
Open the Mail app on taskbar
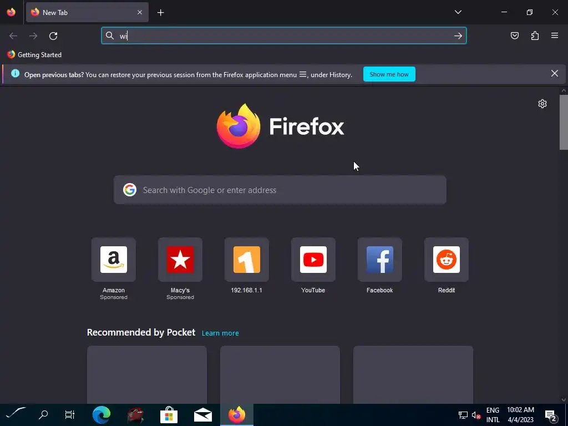pos(203,415)
